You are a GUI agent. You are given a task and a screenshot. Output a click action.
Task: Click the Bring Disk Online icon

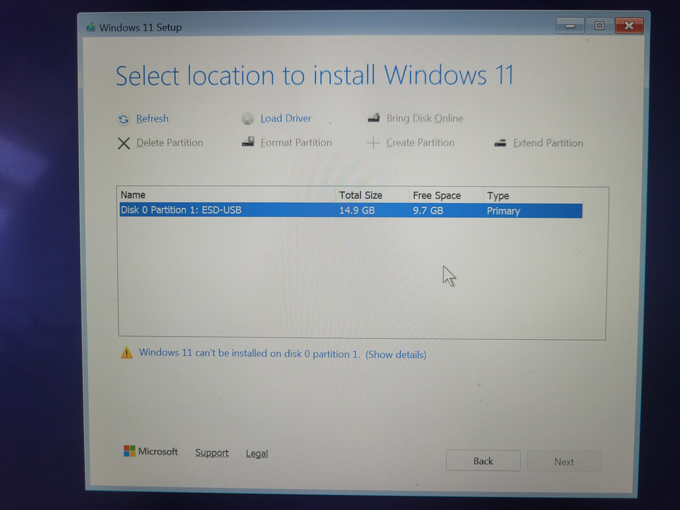[x=374, y=117]
